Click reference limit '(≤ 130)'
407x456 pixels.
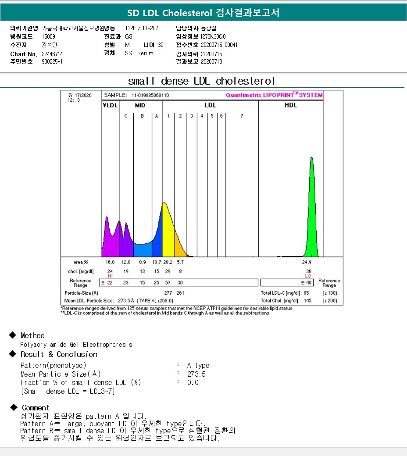tap(330, 293)
